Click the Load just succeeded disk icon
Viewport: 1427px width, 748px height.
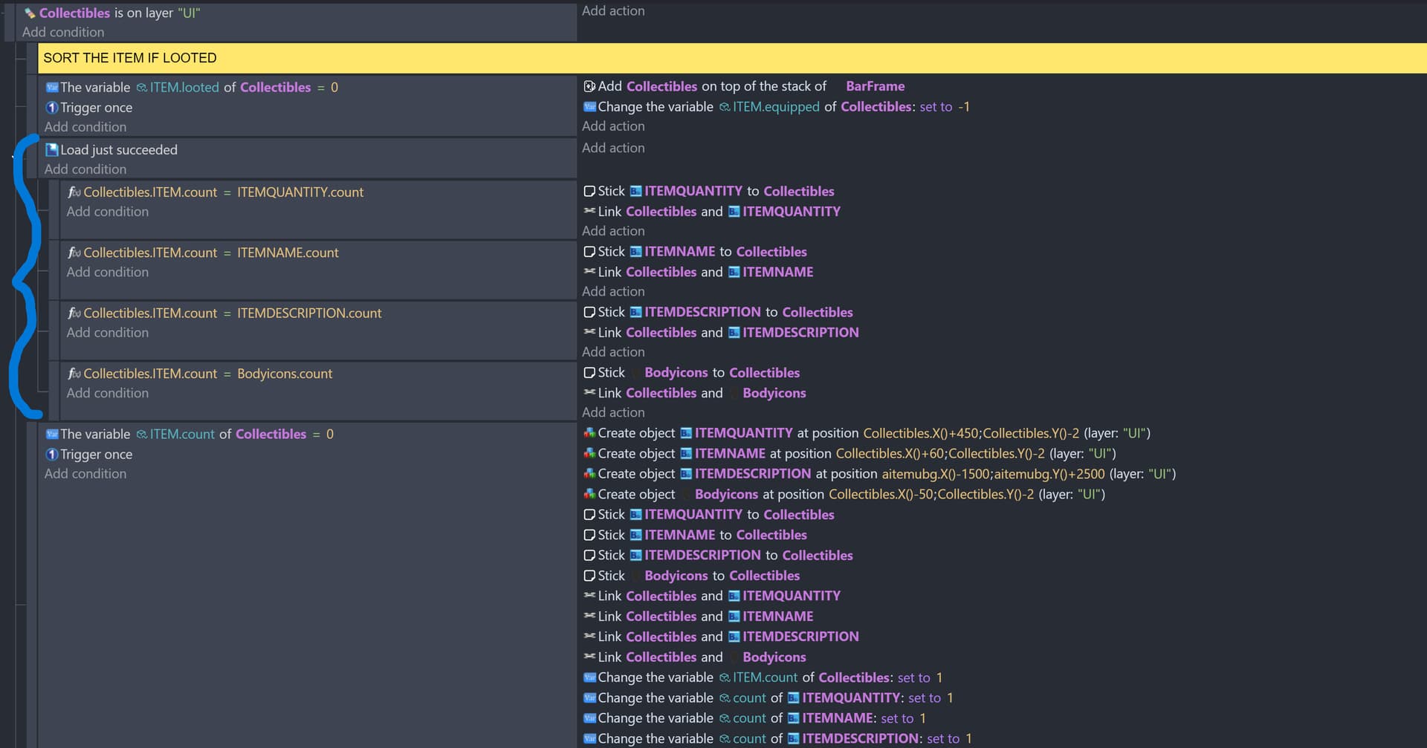pos(52,150)
